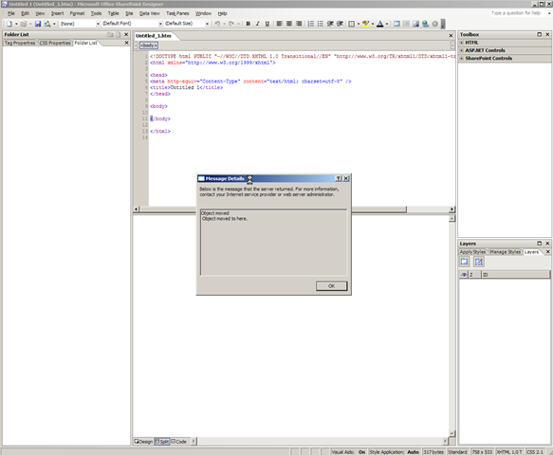The image size is (553, 455).
Task: Switch to Design view
Action: [143, 441]
